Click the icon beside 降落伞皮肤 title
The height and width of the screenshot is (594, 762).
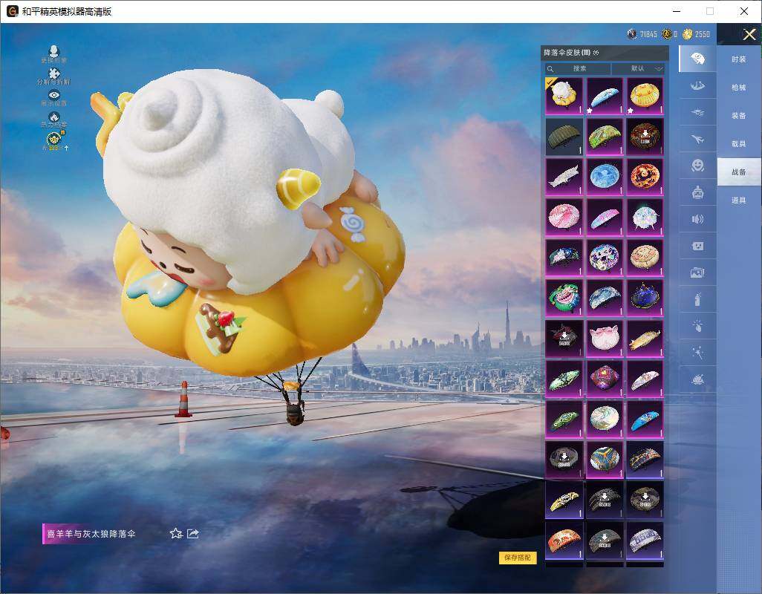click(596, 53)
